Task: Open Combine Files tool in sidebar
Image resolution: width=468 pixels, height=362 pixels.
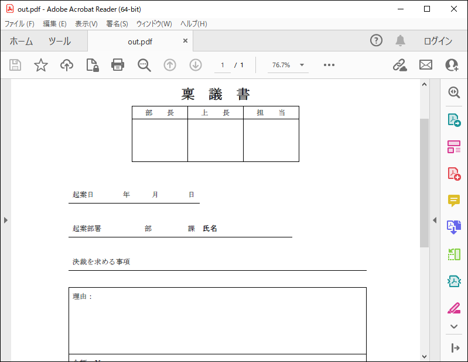Action: coord(454,227)
